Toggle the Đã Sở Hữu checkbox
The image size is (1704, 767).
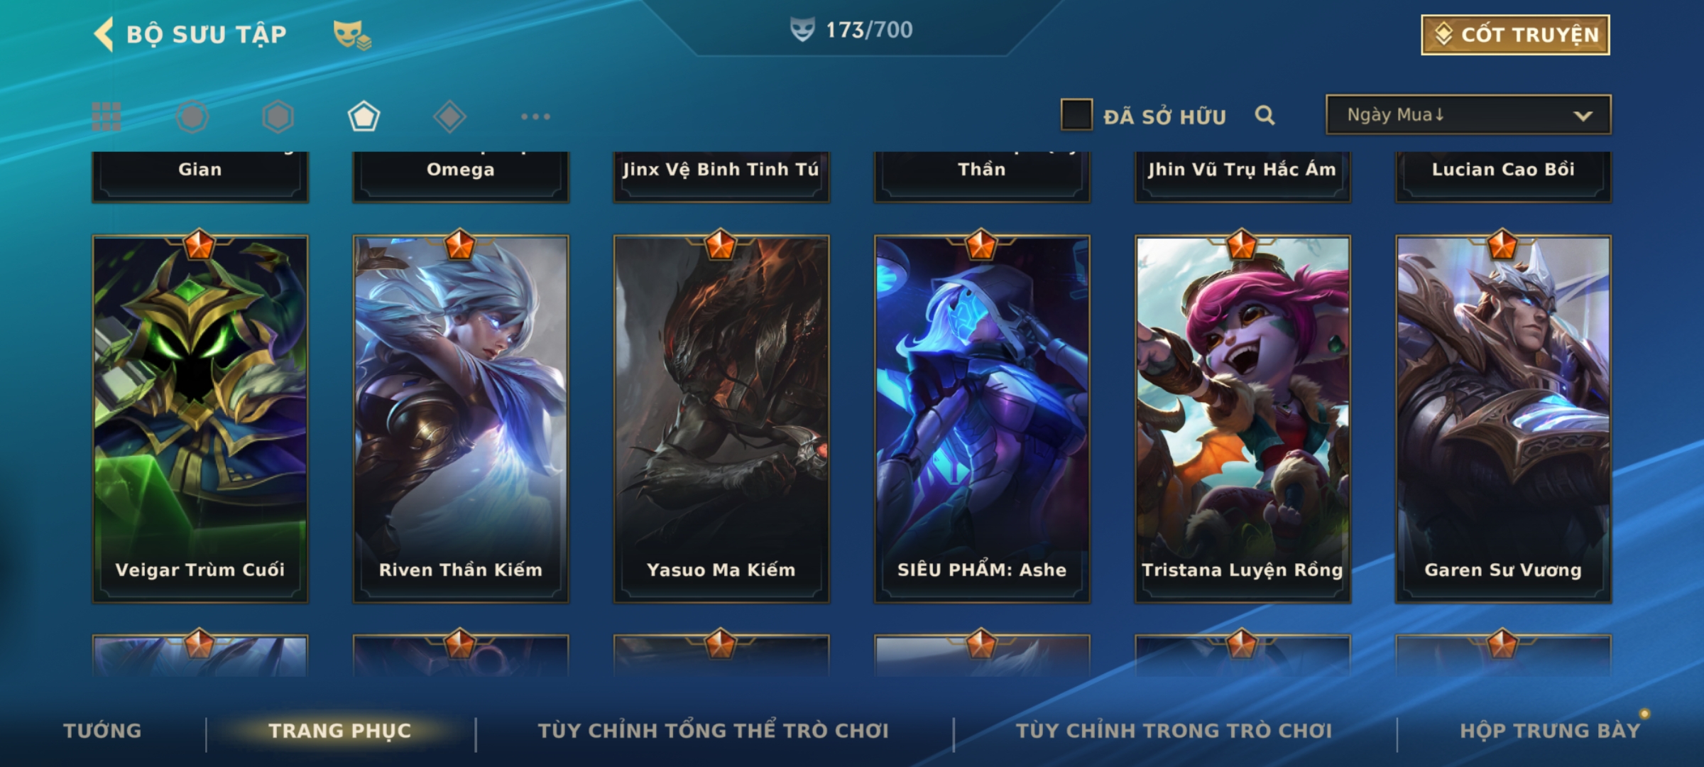click(1076, 114)
